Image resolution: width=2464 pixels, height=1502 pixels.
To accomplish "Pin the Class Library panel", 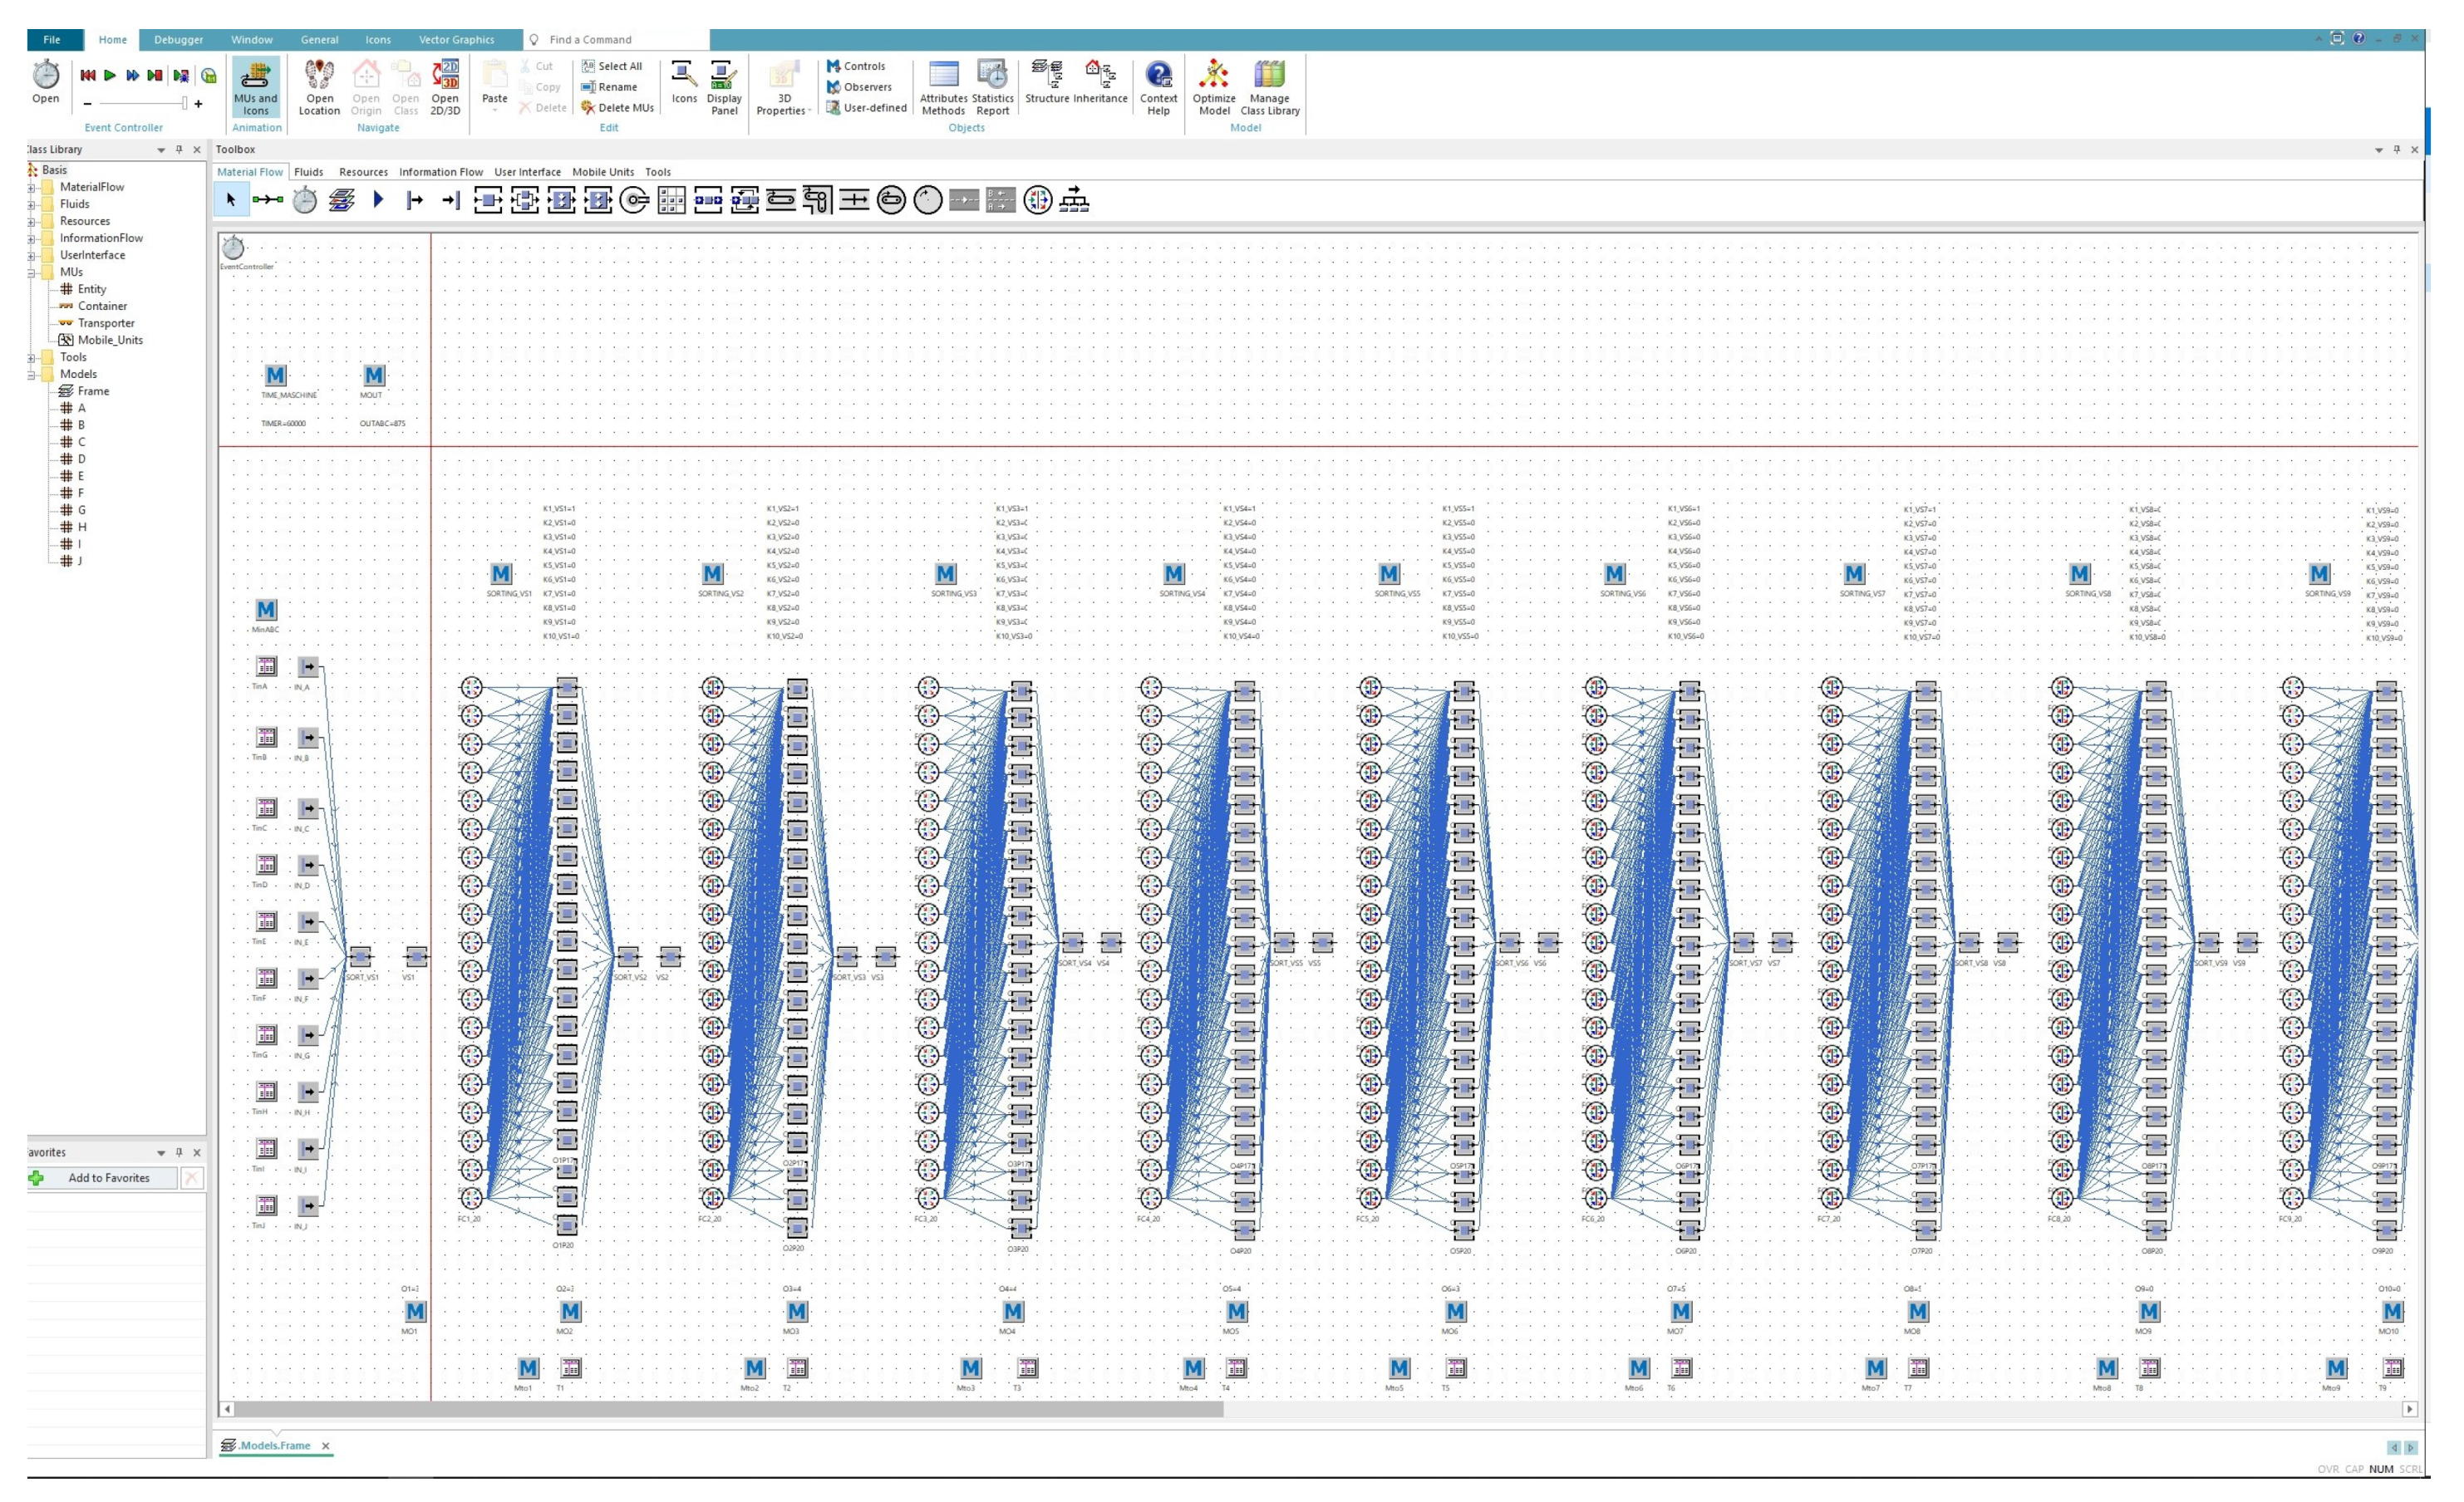I will [x=179, y=150].
